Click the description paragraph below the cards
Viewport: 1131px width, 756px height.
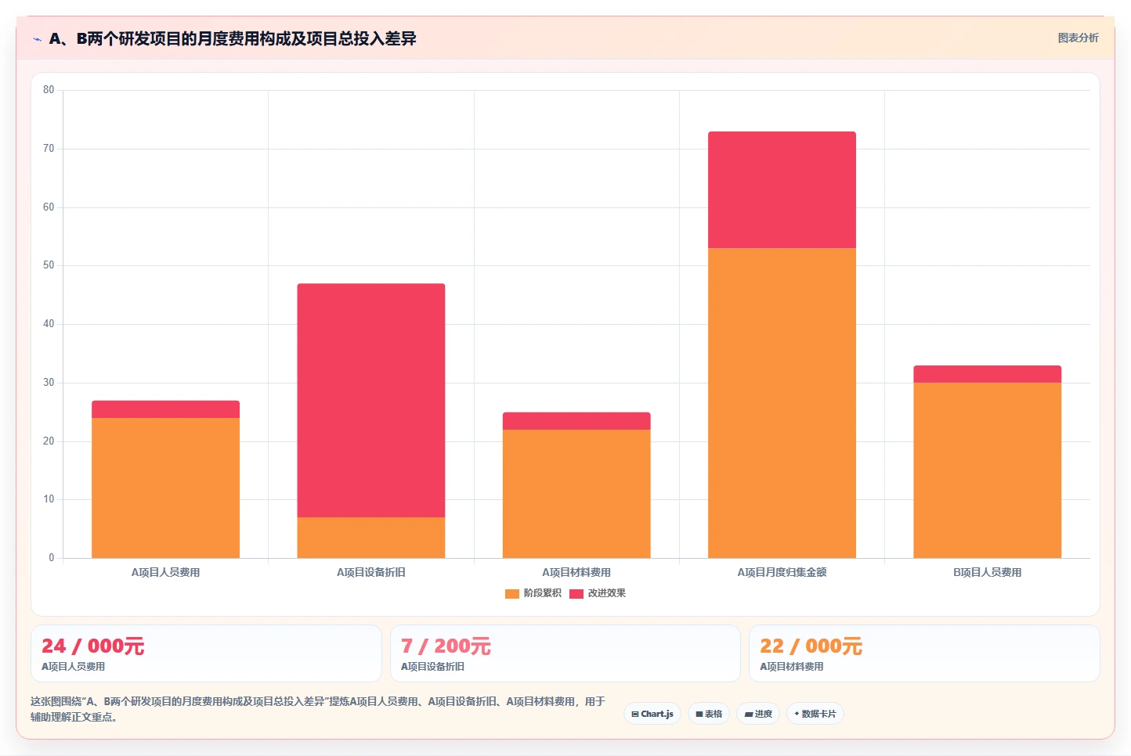click(318, 709)
